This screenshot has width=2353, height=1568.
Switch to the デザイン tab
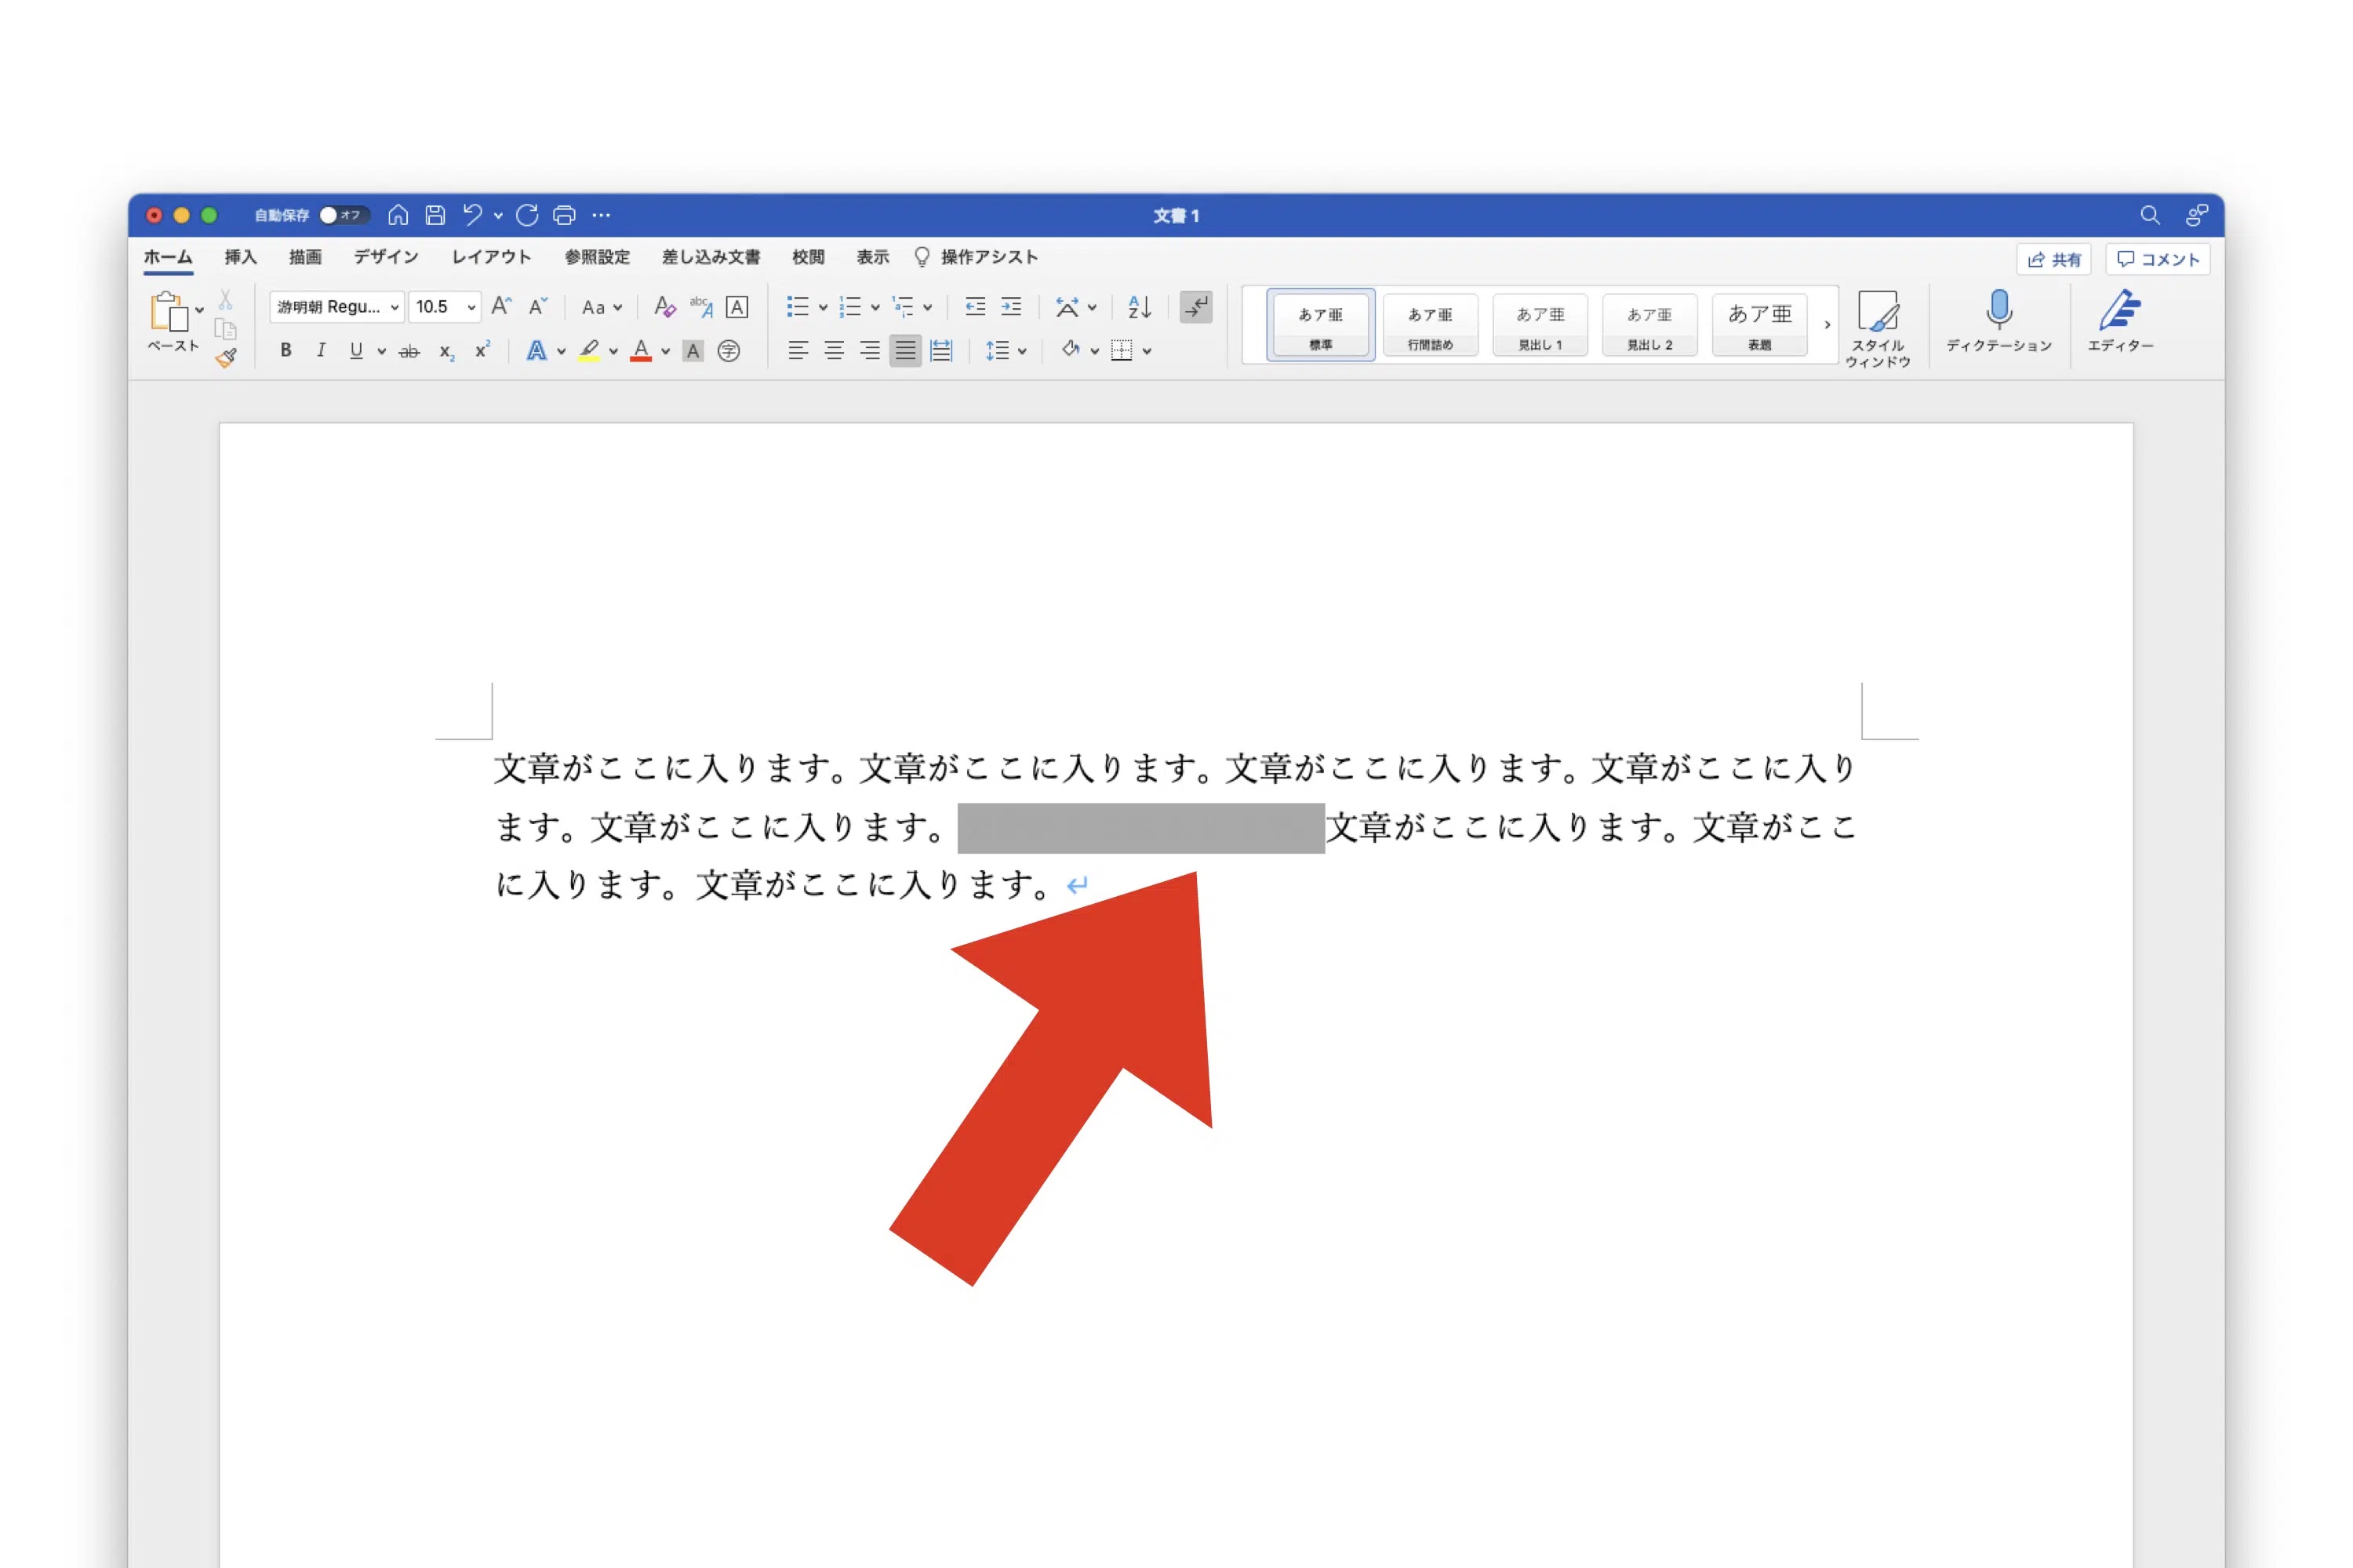[x=386, y=257]
